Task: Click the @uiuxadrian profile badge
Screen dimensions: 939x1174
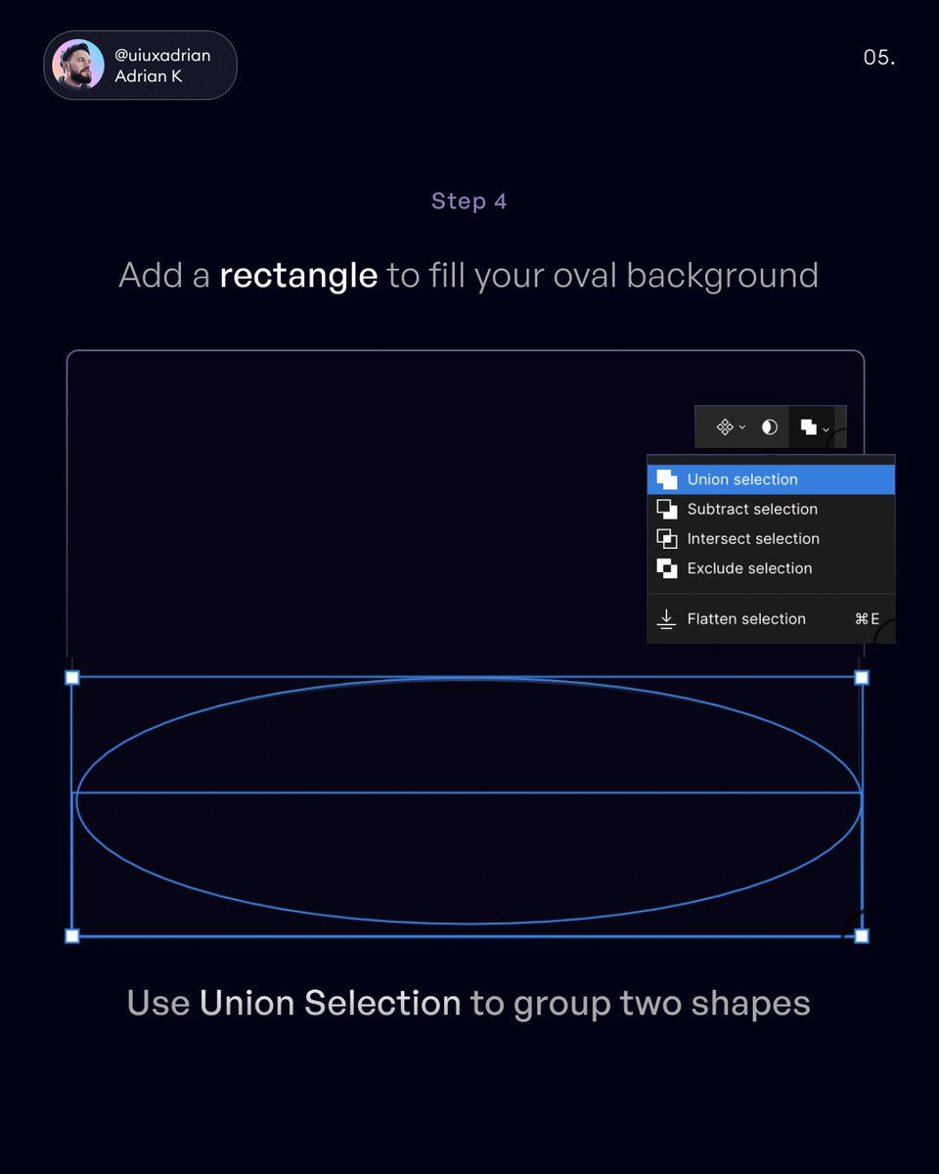Action: pos(139,66)
